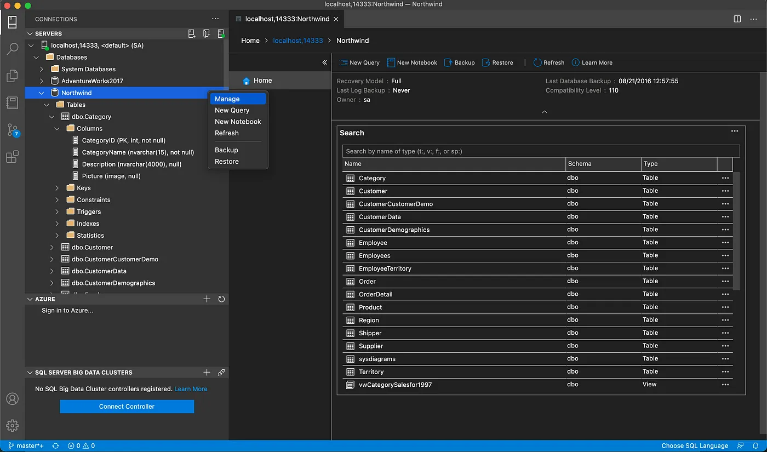
Task: Collapse the dashboard navigation with double chevron
Action: click(x=324, y=62)
